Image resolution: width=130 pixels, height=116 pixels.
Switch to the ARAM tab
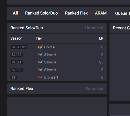[x=101, y=13]
